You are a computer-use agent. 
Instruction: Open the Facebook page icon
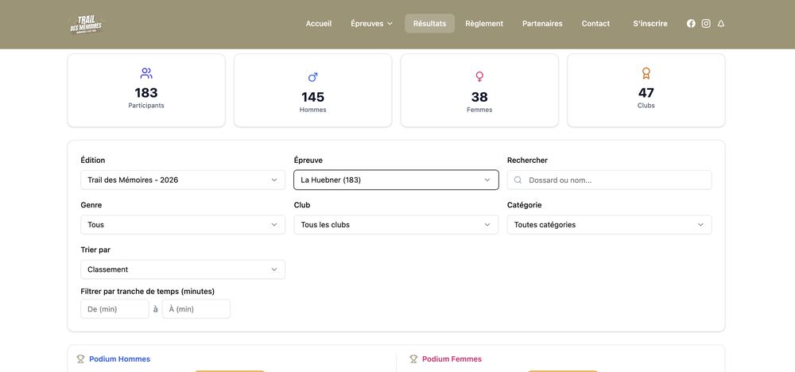(691, 23)
